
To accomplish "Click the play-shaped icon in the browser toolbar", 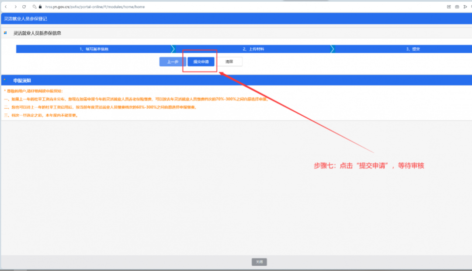I will pos(465,7).
